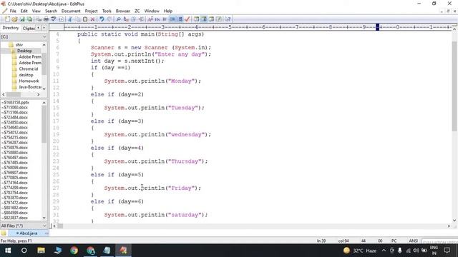
Task: Click the ~$1683158.pptx file entry
Action: [15, 102]
